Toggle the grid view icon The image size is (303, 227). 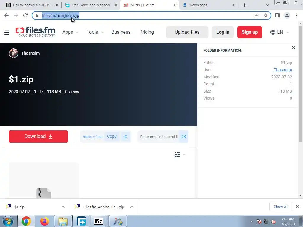coord(177,155)
